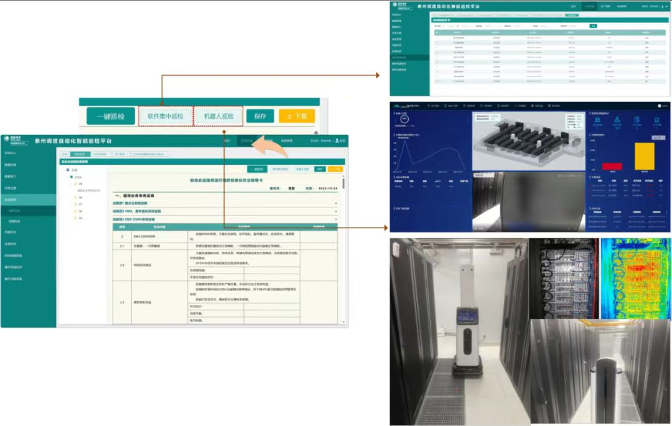Open the inspection robot photo
The width and height of the screenshot is (672, 426).
pos(459,332)
